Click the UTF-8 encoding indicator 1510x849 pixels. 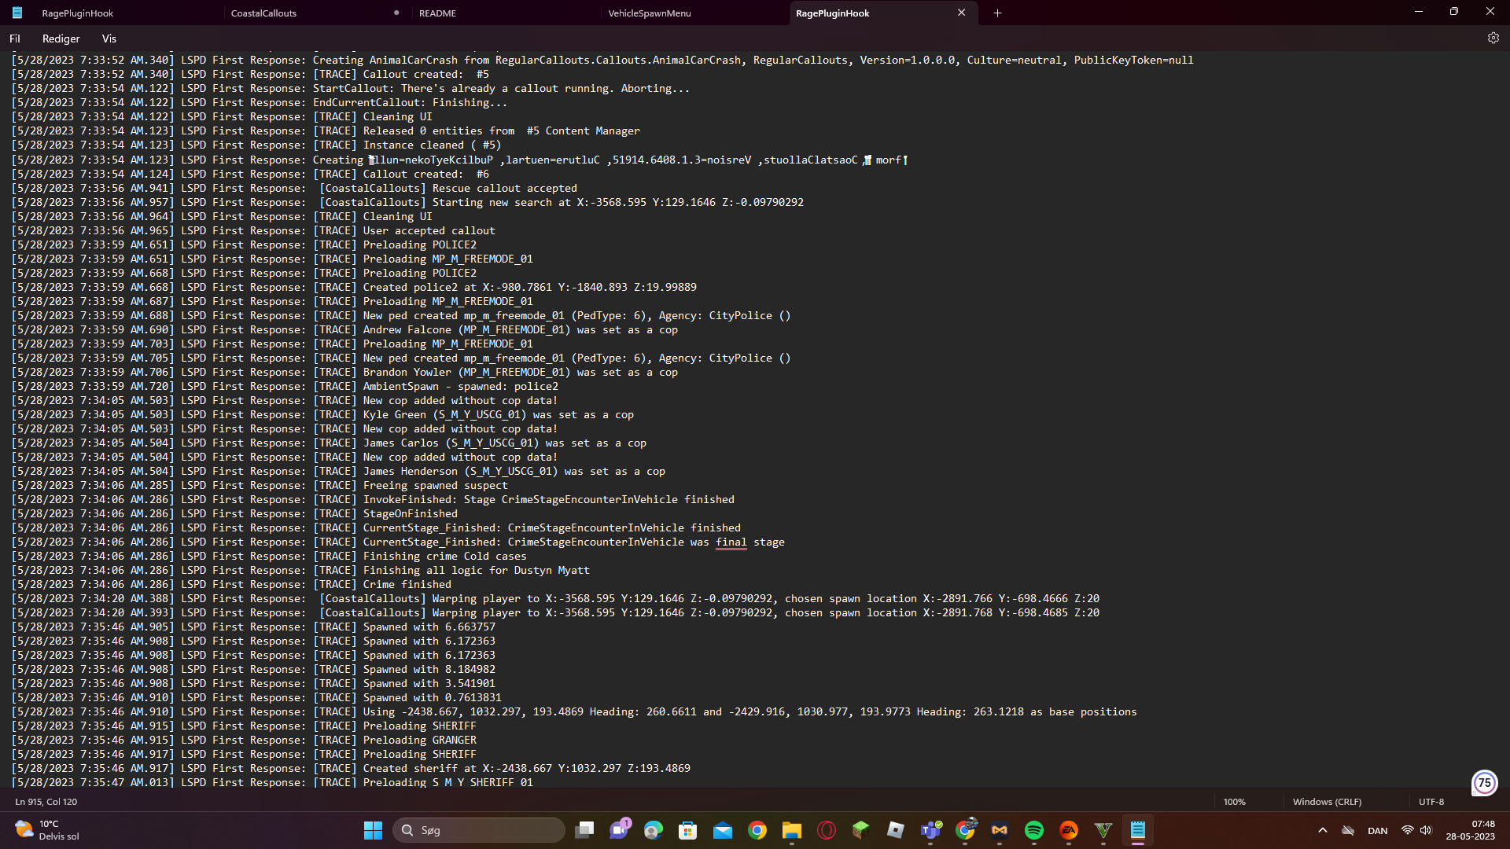pos(1431,802)
